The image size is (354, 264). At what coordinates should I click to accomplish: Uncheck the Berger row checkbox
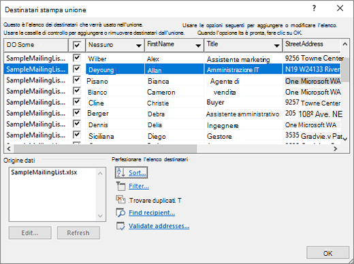click(x=77, y=112)
